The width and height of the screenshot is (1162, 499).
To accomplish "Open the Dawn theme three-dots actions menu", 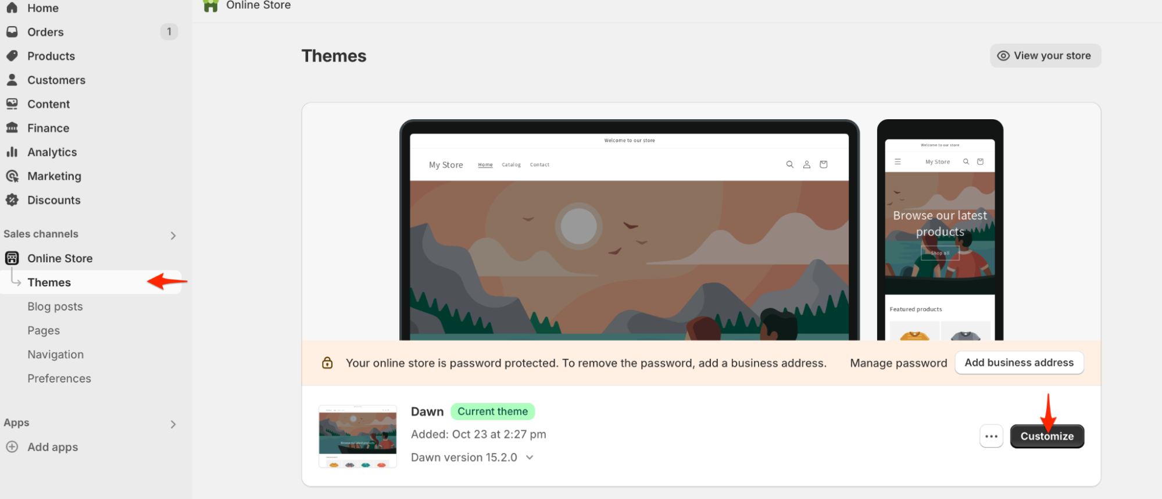I will point(991,436).
